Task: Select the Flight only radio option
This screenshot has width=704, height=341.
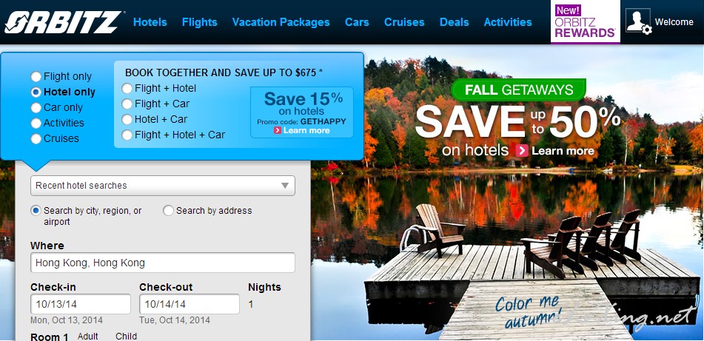Action: 36,77
